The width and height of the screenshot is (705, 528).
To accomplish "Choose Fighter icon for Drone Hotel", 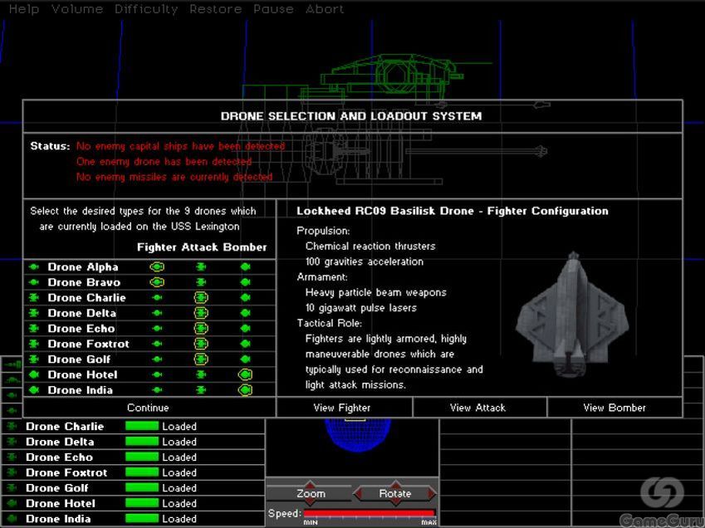I will pyautogui.click(x=157, y=374).
